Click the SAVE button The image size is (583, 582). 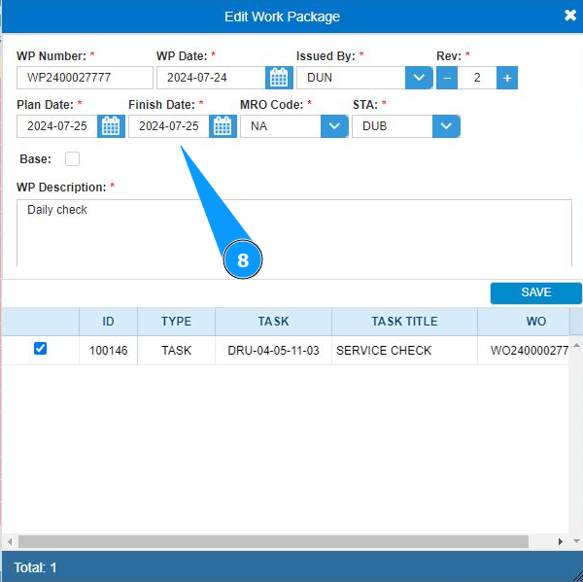(x=535, y=293)
